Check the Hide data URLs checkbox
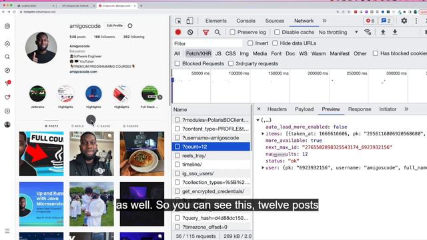427x240 pixels. (x=275, y=43)
